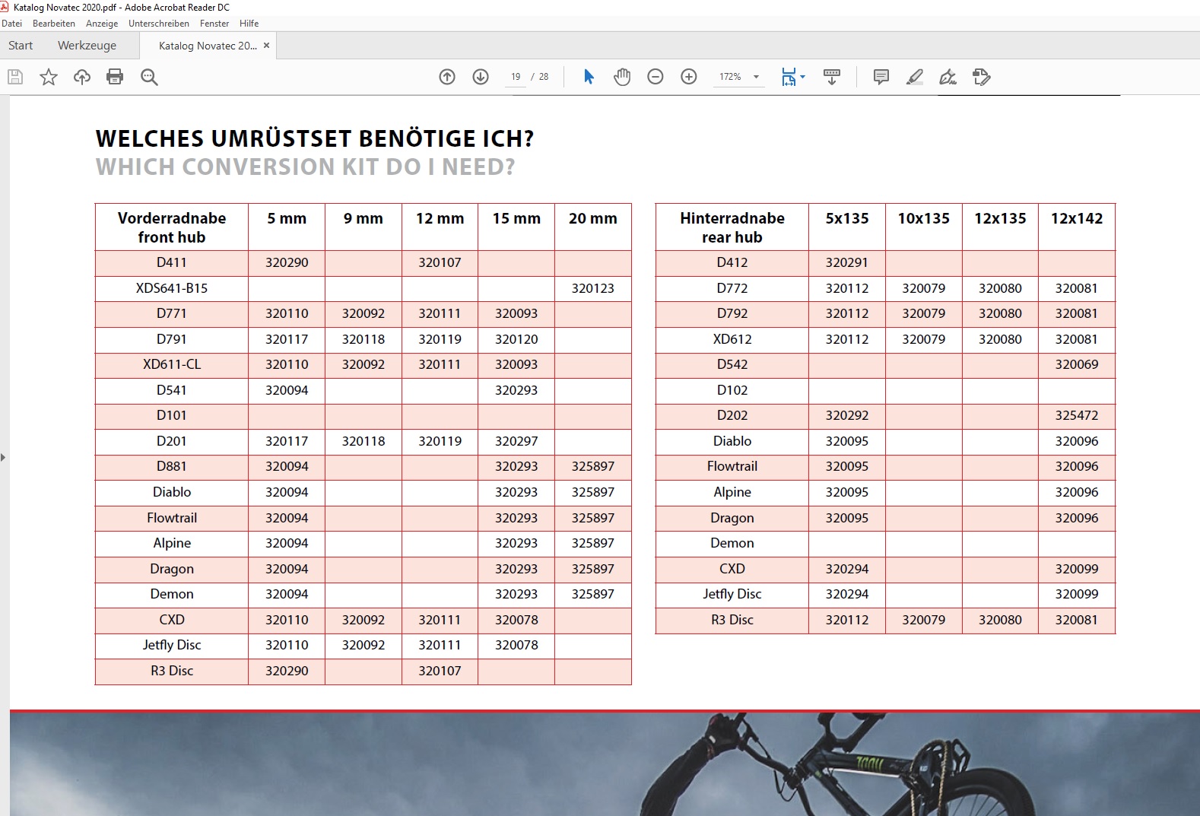
Task: Select the highlighter pen tool
Action: coord(915,77)
